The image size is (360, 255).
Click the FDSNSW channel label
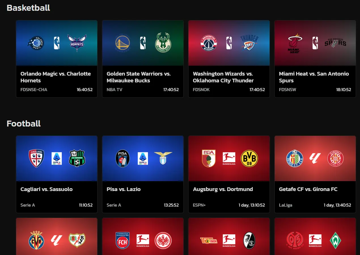point(288,90)
